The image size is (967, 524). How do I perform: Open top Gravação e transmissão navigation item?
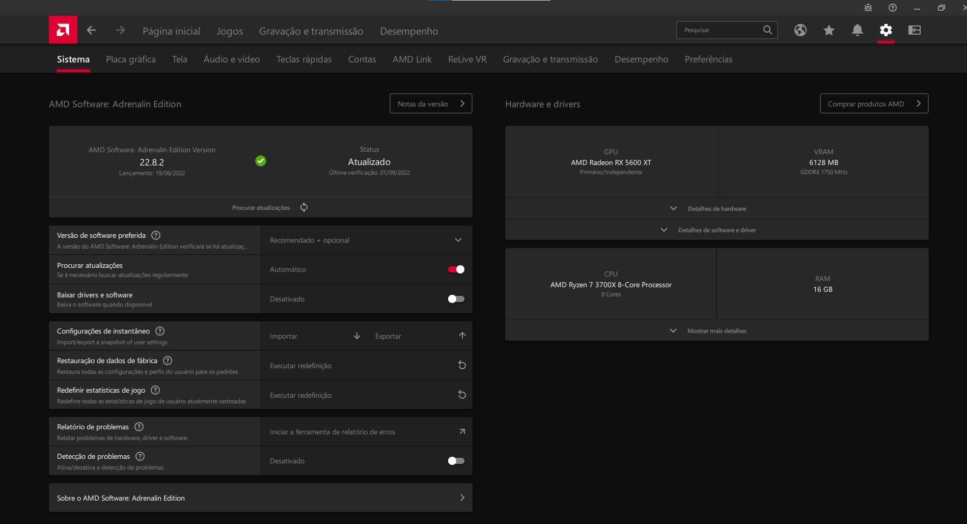(x=311, y=31)
